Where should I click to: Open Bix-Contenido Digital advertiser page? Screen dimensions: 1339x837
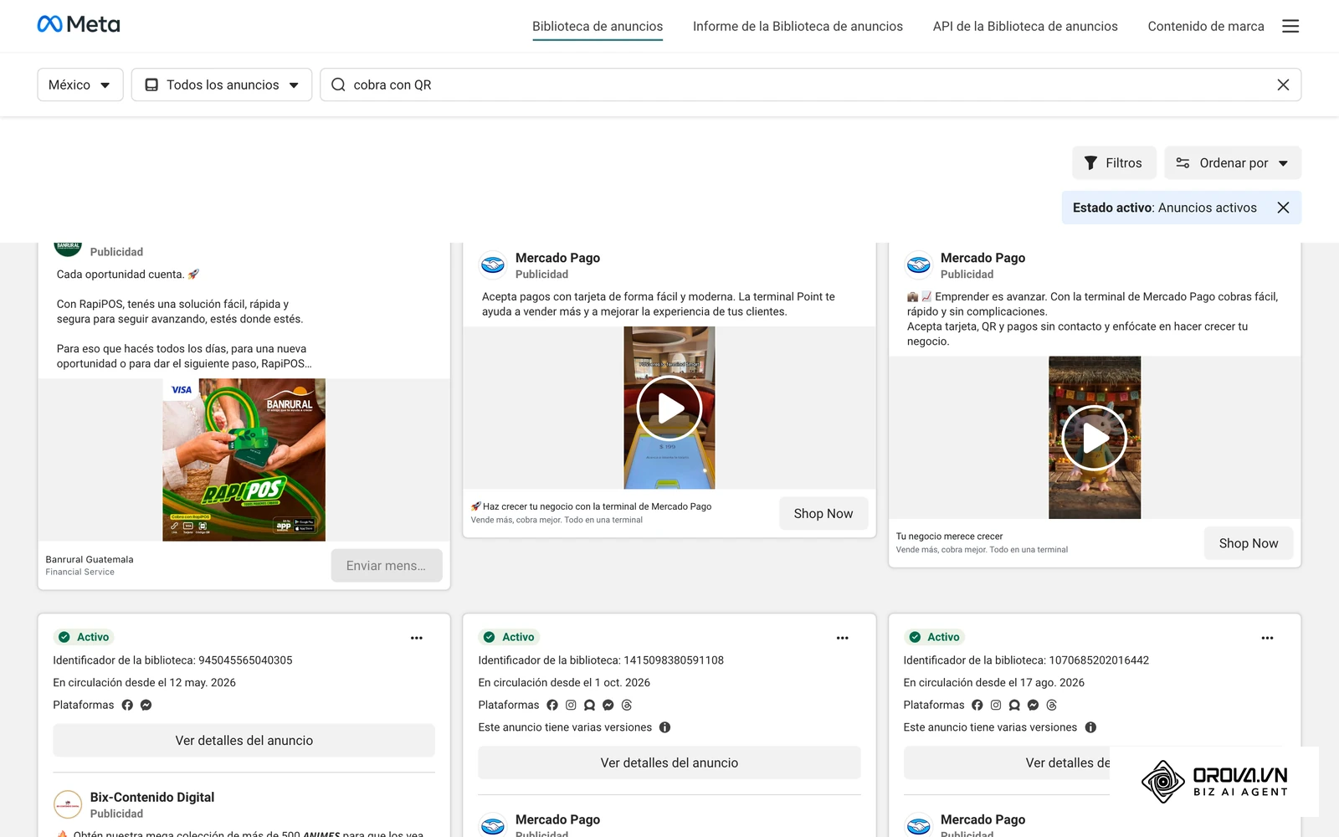click(152, 797)
